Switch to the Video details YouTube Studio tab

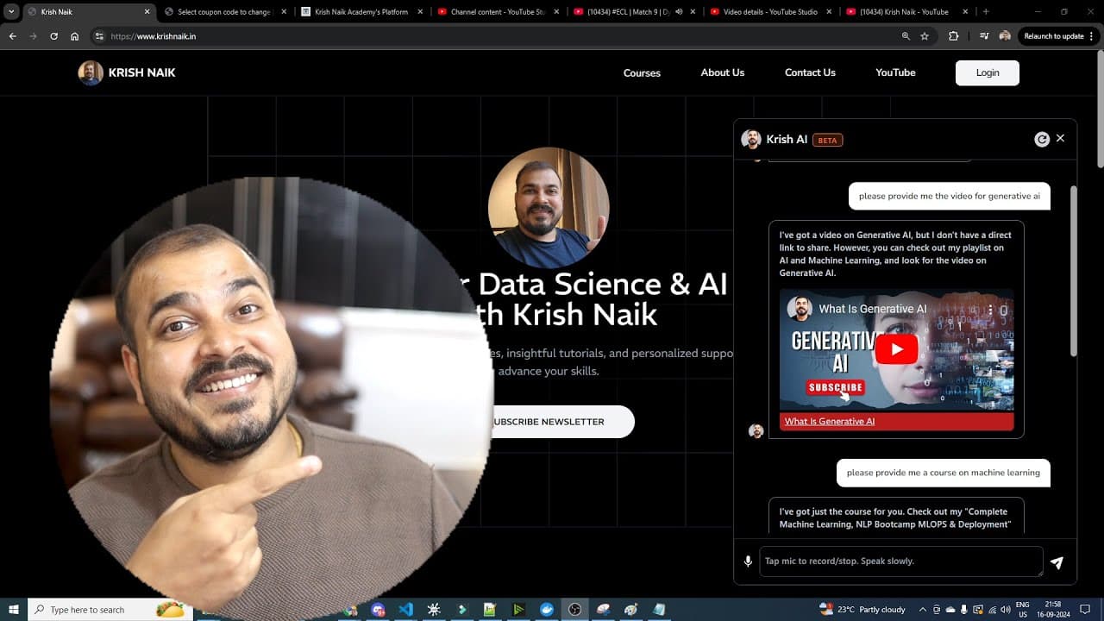click(771, 12)
